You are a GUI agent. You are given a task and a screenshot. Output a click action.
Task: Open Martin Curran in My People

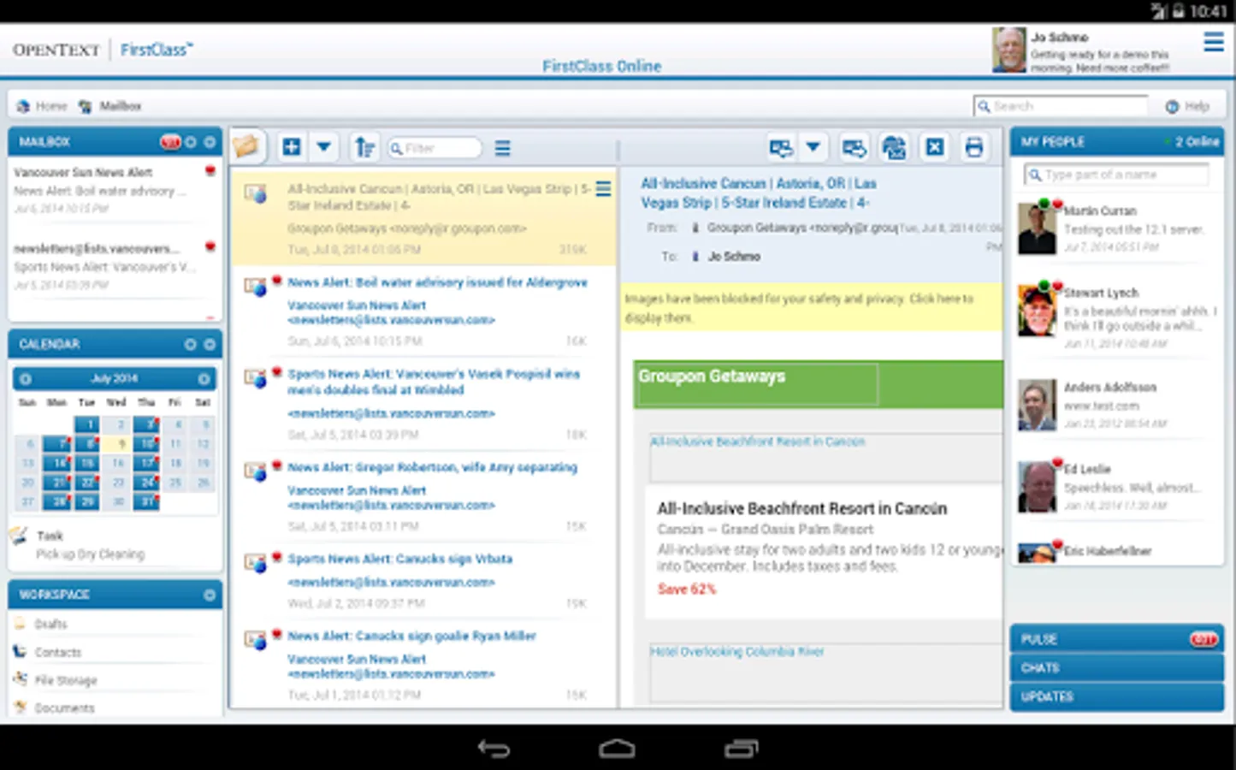pos(1116,228)
